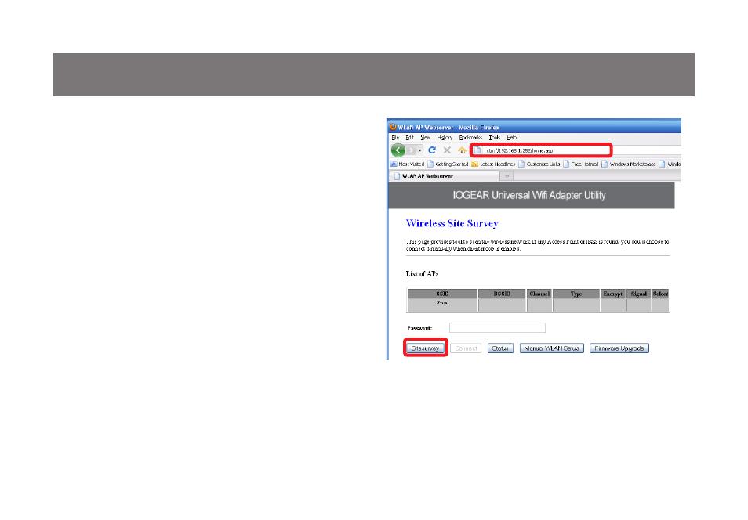Open a new tab with plus button
Screen dimensions: 748x520
pos(507,176)
